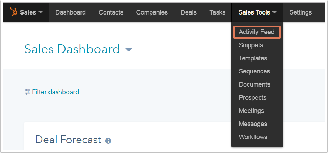Open the Tasks nav item
Screen dimensions: 328x153
(x=217, y=12)
